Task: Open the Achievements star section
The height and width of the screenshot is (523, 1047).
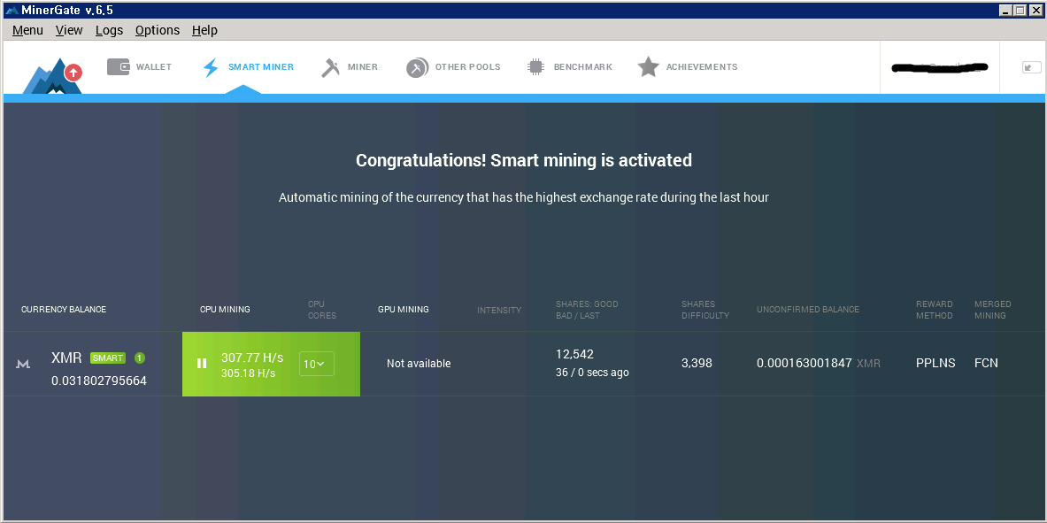Action: 688,67
